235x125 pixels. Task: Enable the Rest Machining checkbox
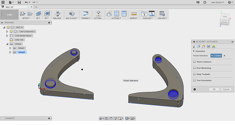pos(194,68)
